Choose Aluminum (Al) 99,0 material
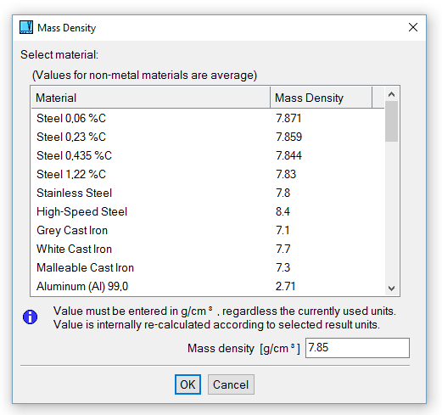This screenshot has width=442, height=415. tap(208, 286)
